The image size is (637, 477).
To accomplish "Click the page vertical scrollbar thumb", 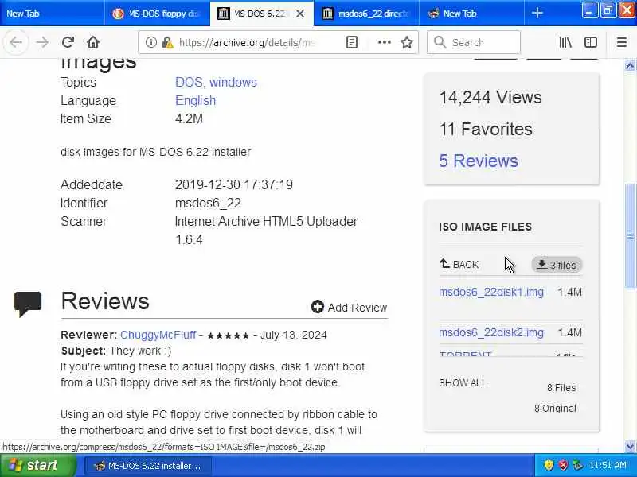I will tap(630, 237).
